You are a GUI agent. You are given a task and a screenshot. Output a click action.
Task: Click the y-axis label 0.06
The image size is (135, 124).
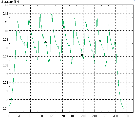pos(5,65)
